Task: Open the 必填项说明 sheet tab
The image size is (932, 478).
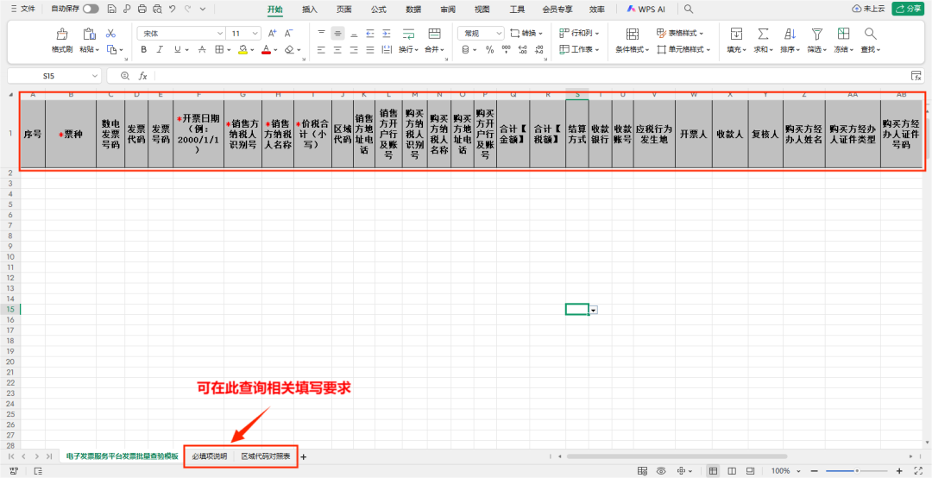Action: [209, 456]
